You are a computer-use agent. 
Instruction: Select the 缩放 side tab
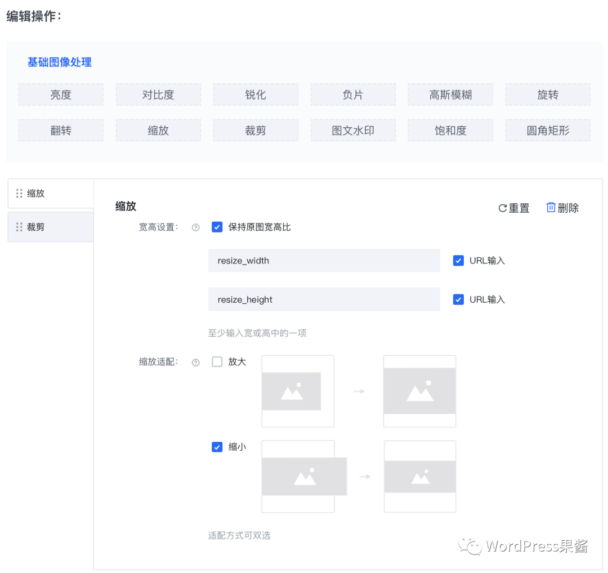[x=51, y=194]
